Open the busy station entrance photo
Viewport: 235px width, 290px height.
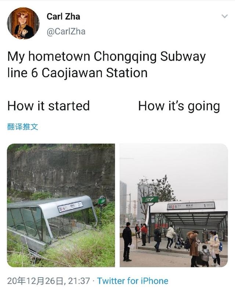pyautogui.click(x=174, y=205)
